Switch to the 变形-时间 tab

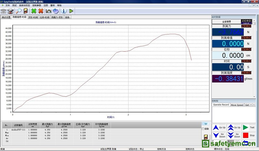click(x=33, y=17)
